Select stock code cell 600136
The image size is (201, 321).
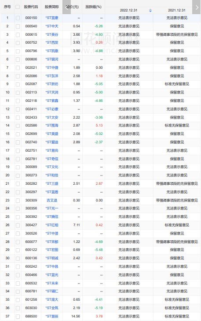tap(31, 258)
